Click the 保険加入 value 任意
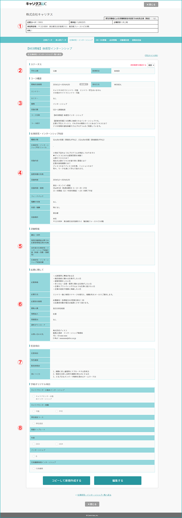 click(x=55, y=314)
